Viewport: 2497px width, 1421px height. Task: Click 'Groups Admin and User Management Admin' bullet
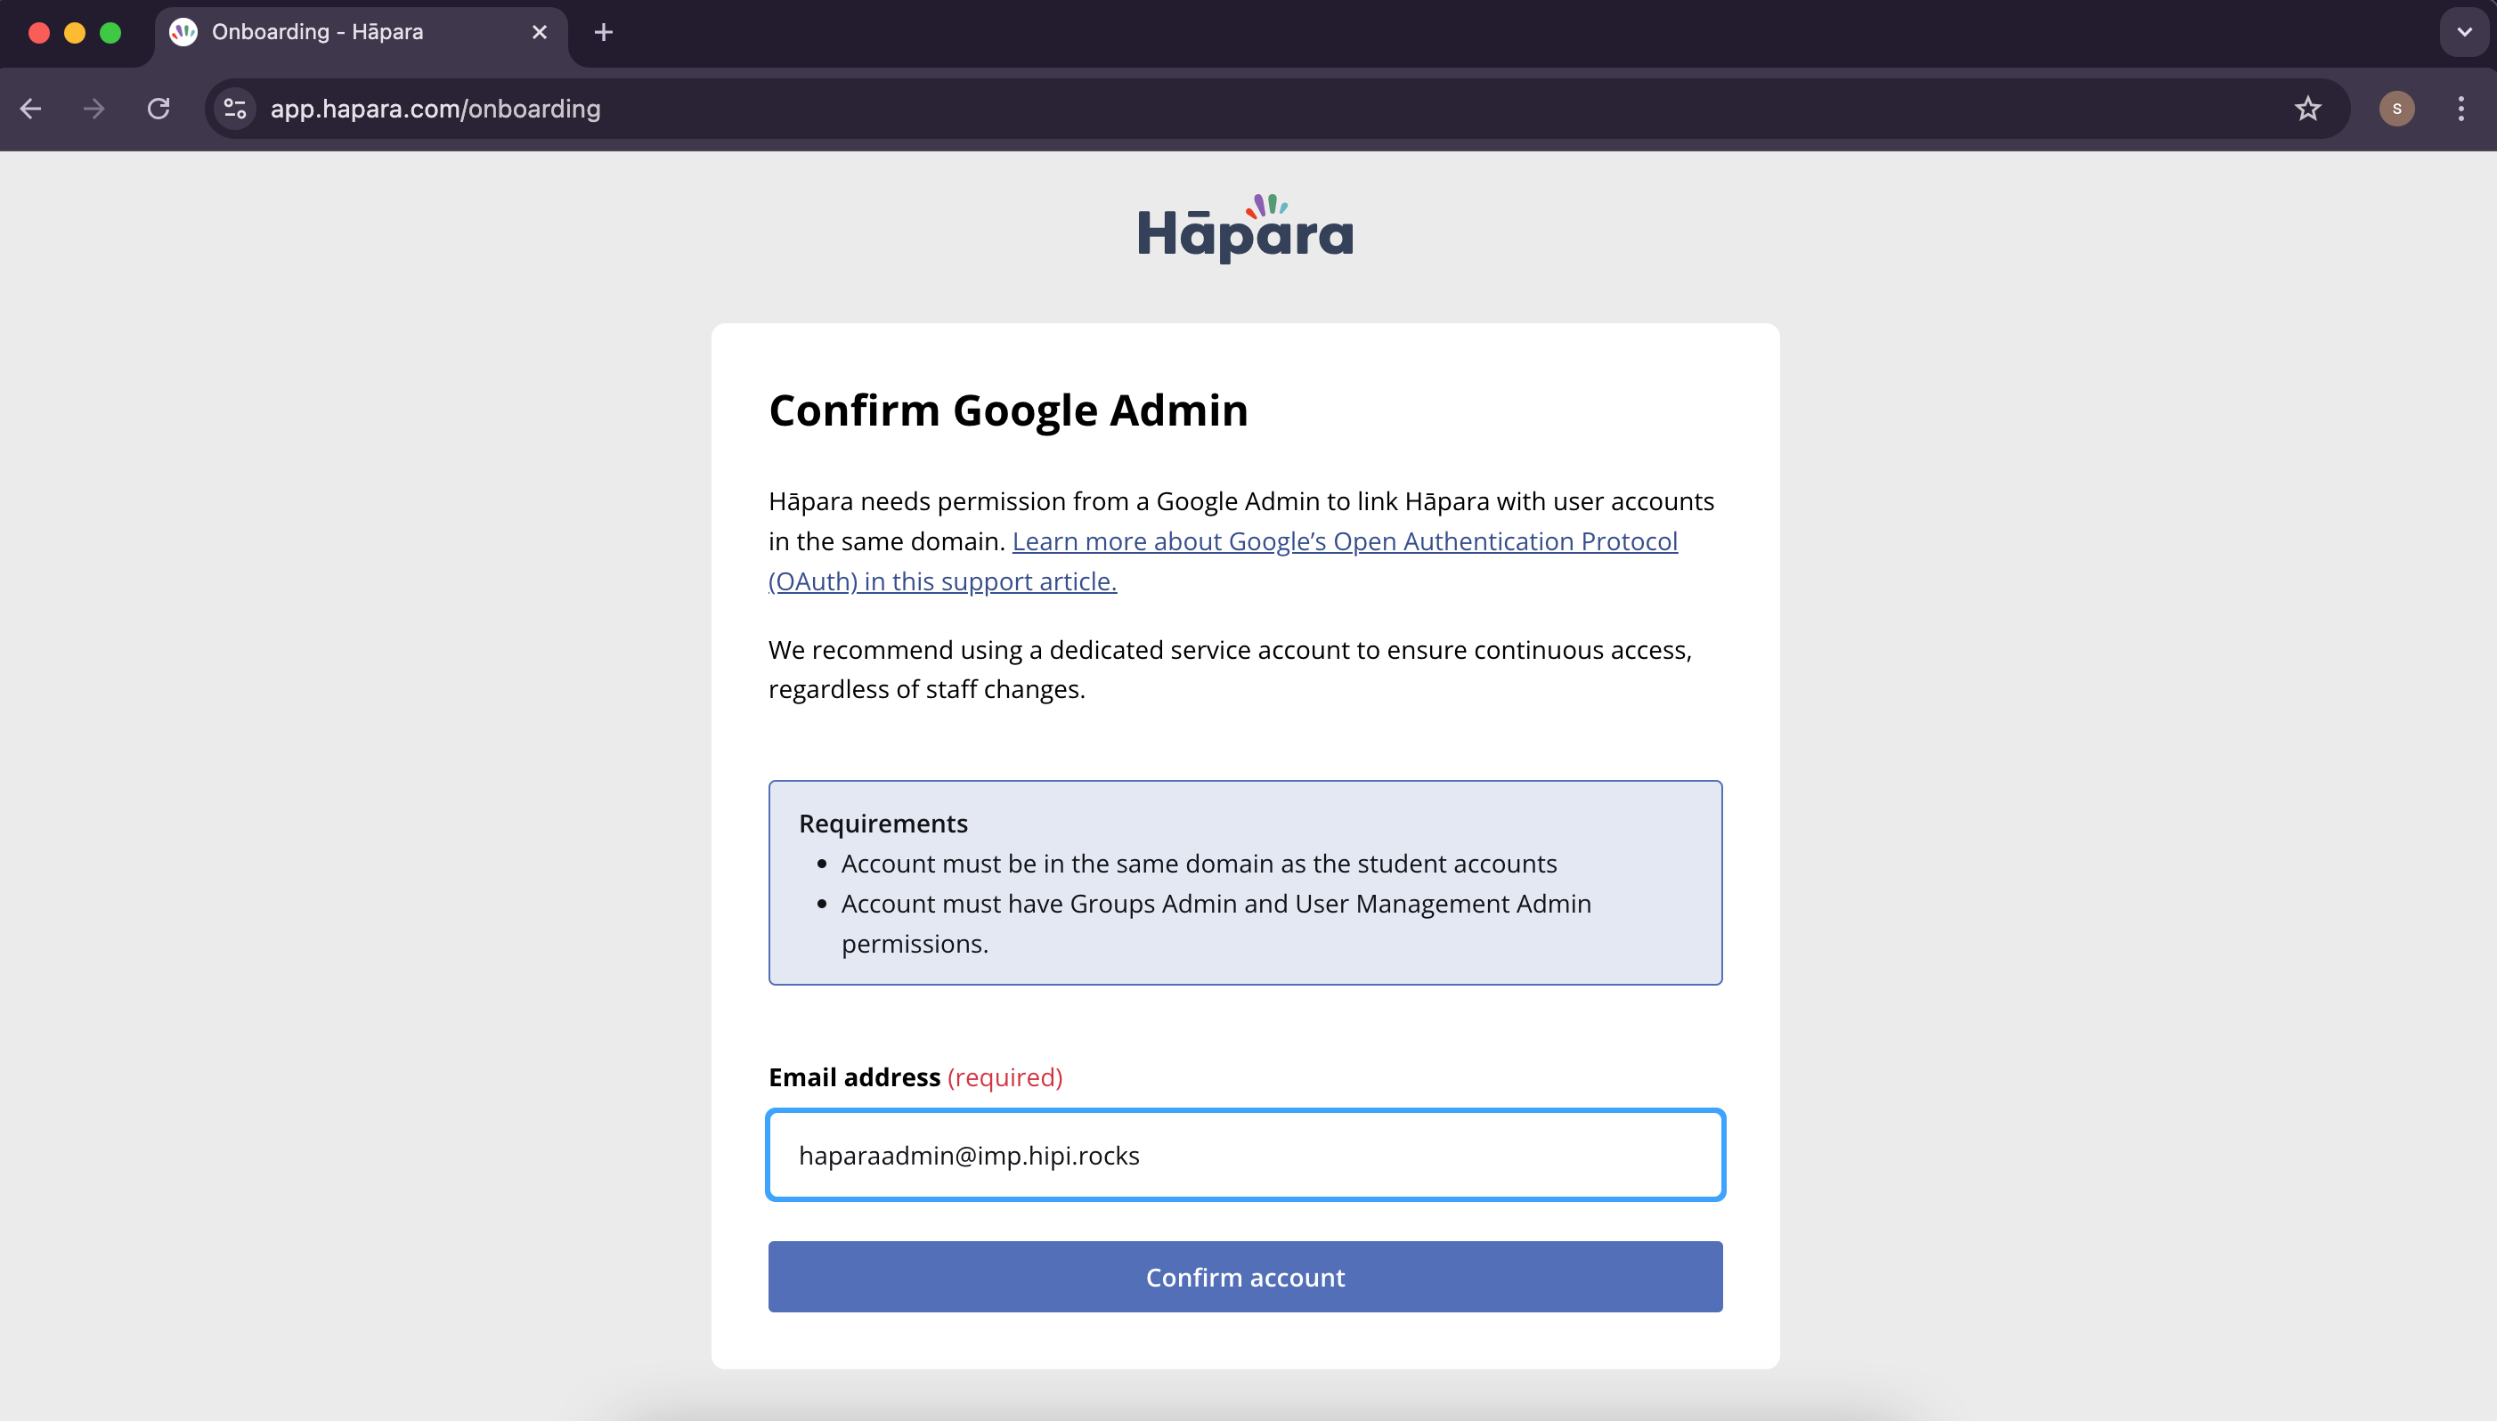coord(1216,923)
